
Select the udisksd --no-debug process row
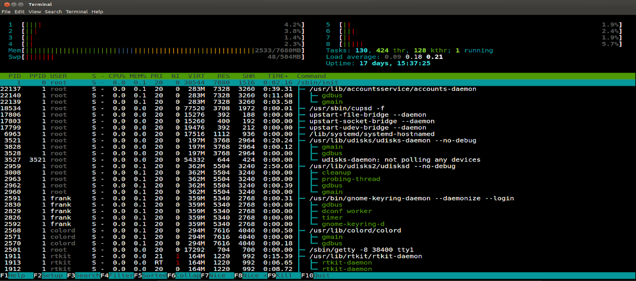(x=318, y=166)
